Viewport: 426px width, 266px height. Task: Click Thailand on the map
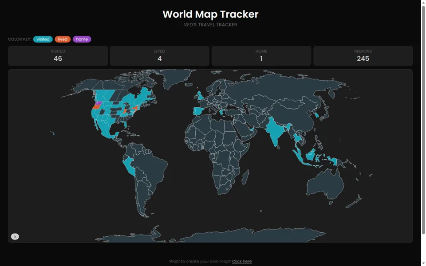[297, 137]
